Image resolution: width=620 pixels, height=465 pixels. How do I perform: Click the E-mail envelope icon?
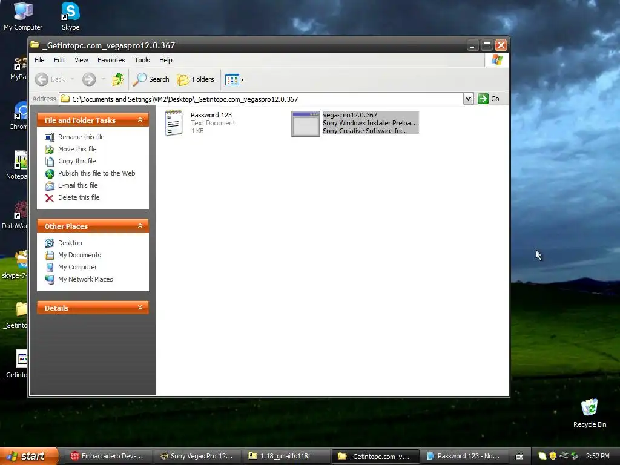[x=50, y=186]
